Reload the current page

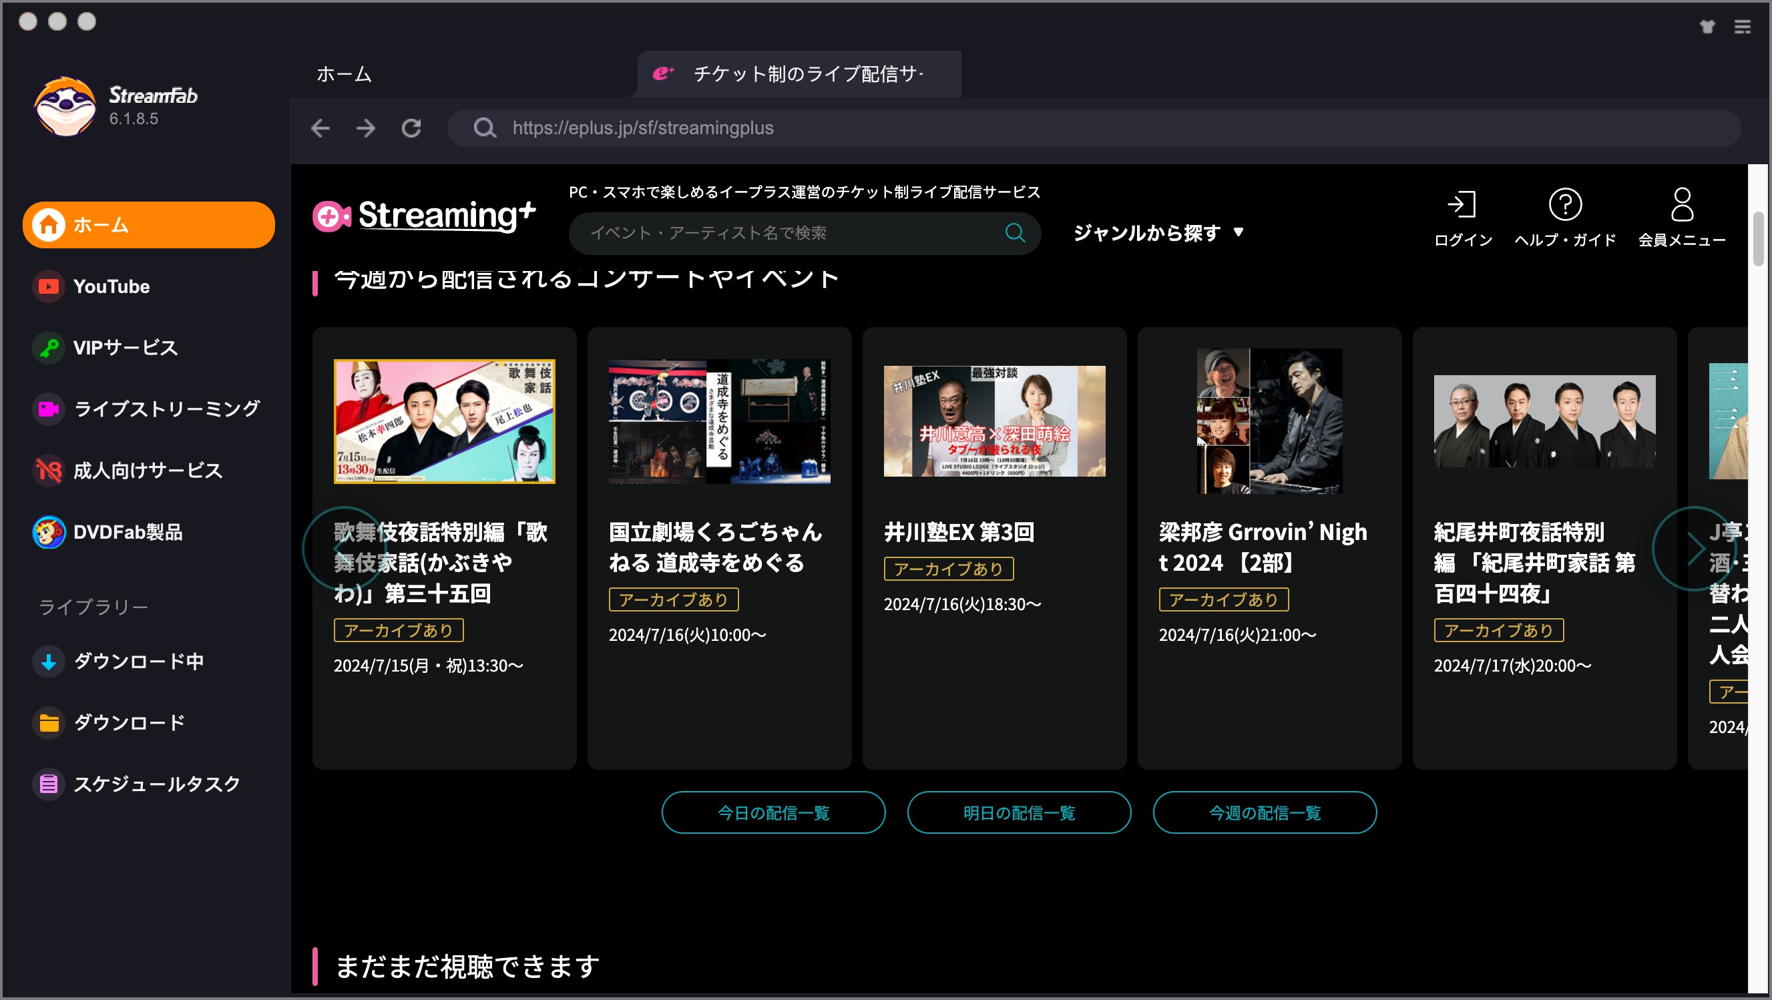click(x=411, y=128)
